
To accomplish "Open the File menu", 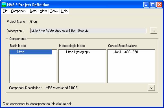I will (x=5, y=11).
